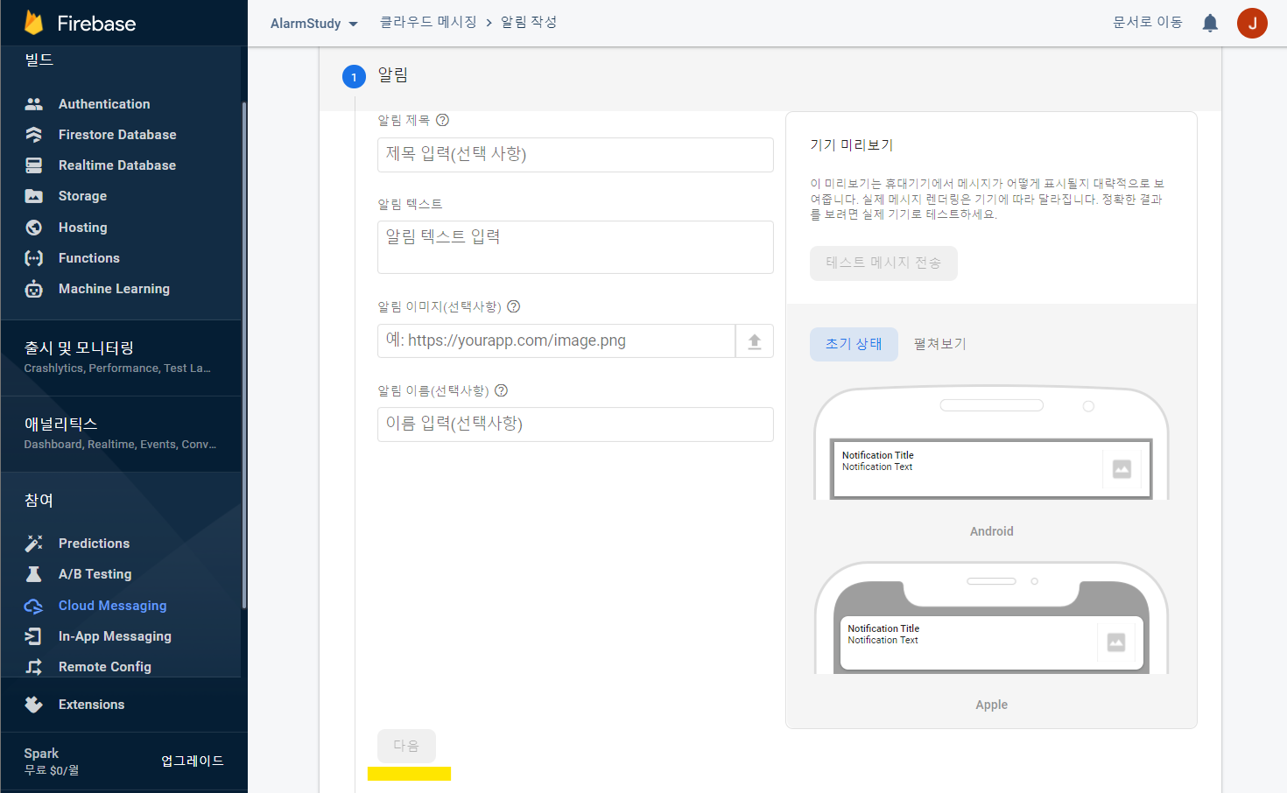Click the 테스트 메시지 전송 button
Screen dimensions: 1287x793
pyautogui.click(x=883, y=263)
